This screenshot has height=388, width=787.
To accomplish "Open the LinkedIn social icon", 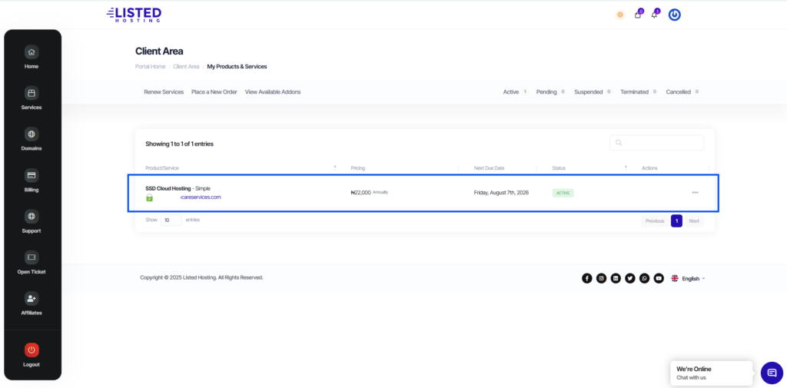I will [616, 278].
